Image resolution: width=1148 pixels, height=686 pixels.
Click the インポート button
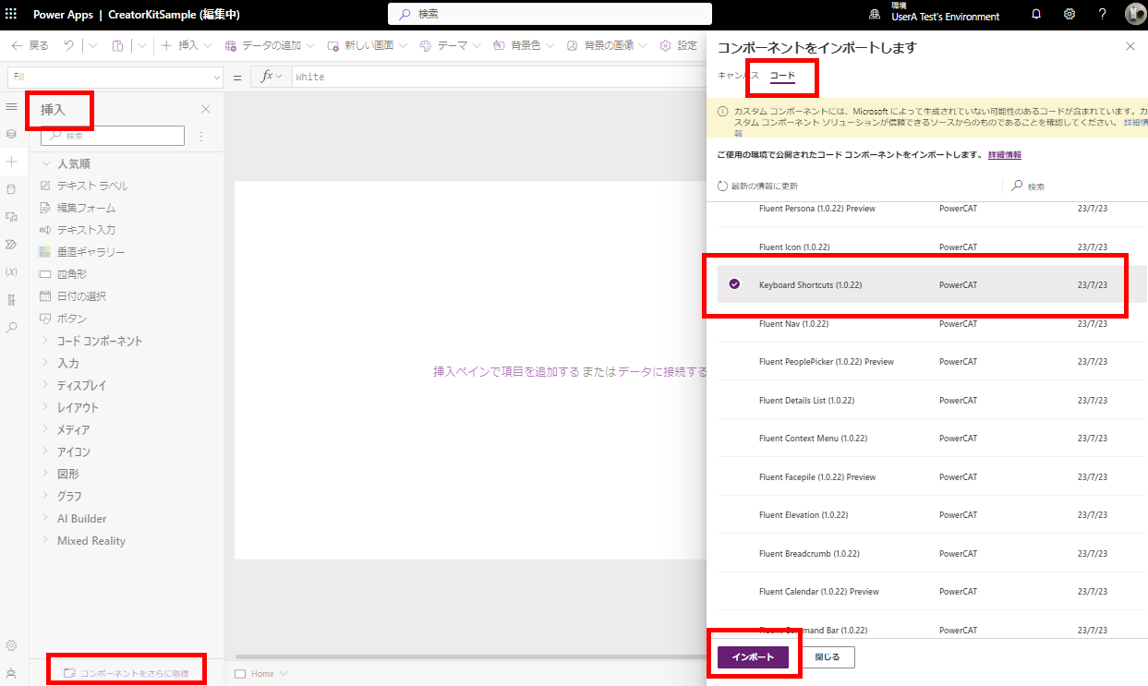coord(755,656)
